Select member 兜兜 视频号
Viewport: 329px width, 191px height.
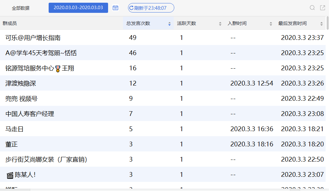21,99
